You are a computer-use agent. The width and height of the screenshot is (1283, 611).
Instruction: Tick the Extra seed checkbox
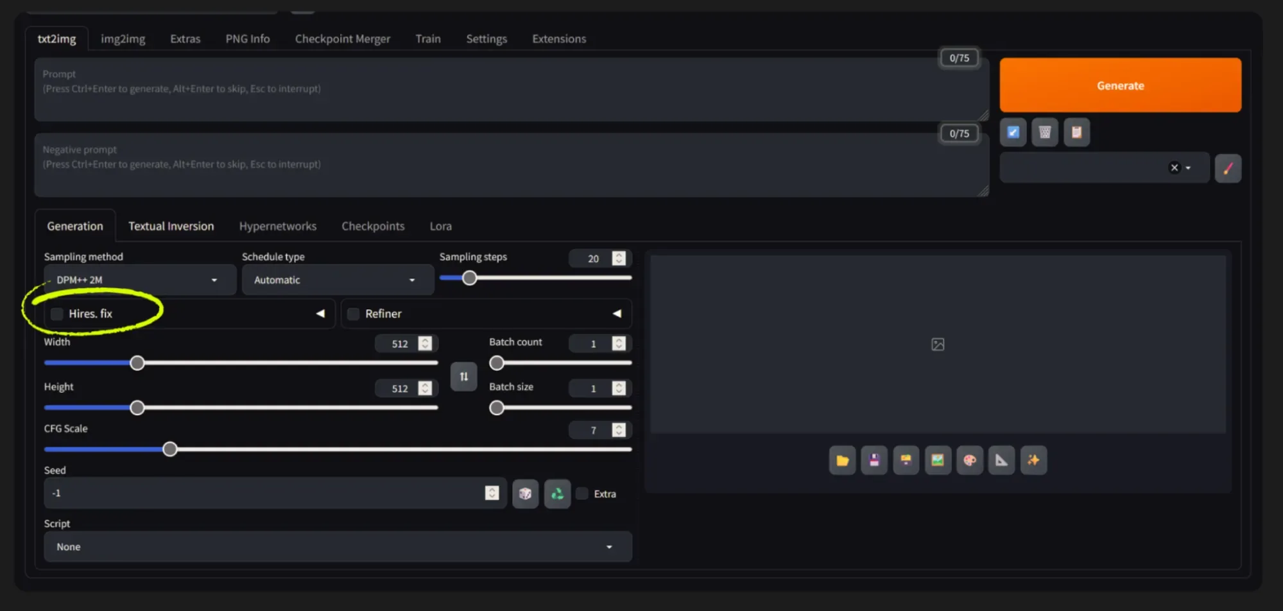point(582,494)
